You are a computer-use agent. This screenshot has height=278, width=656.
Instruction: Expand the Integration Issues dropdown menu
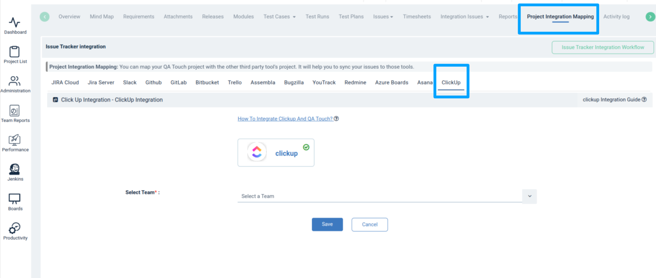(x=465, y=17)
